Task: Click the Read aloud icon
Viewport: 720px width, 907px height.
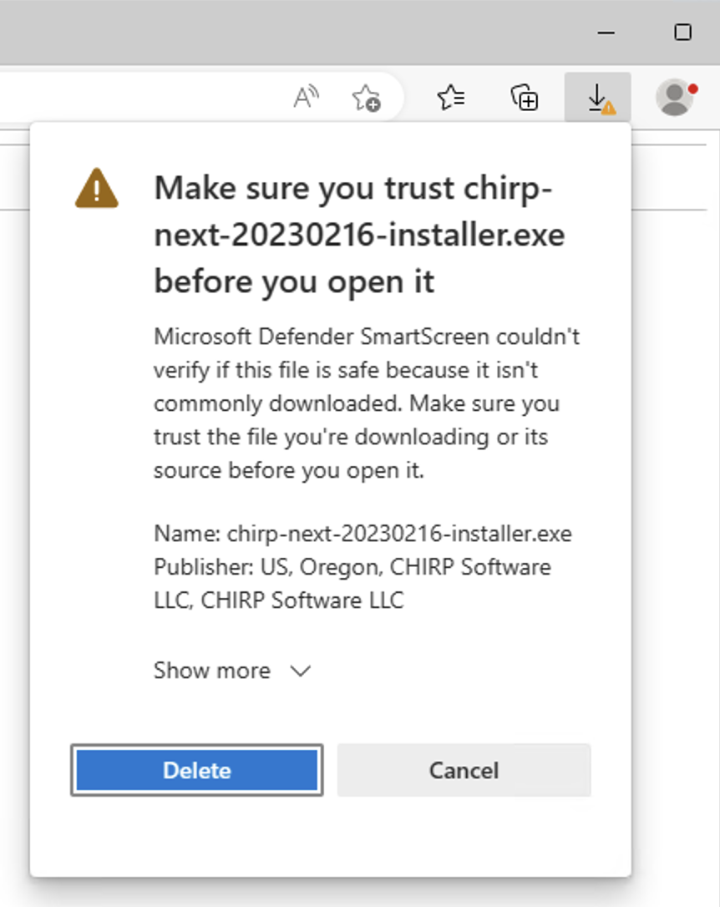Action: click(x=306, y=97)
